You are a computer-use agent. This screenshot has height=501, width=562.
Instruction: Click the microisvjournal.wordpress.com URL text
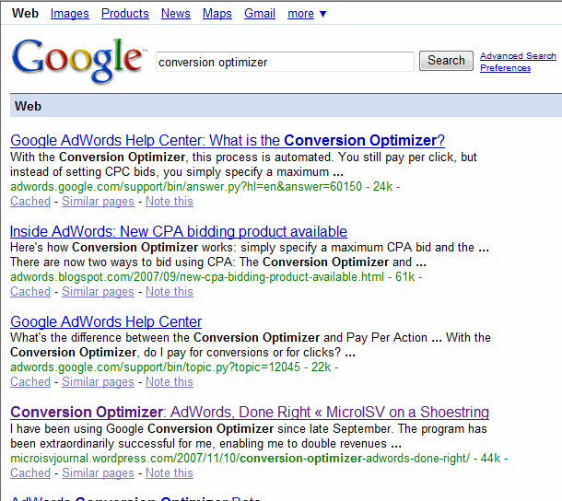[240, 458]
